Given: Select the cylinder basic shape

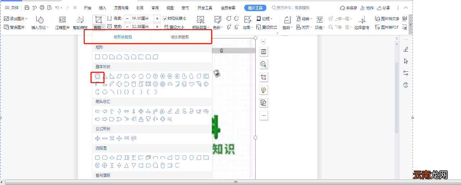Looking at the screenshot, I should point(134,84).
